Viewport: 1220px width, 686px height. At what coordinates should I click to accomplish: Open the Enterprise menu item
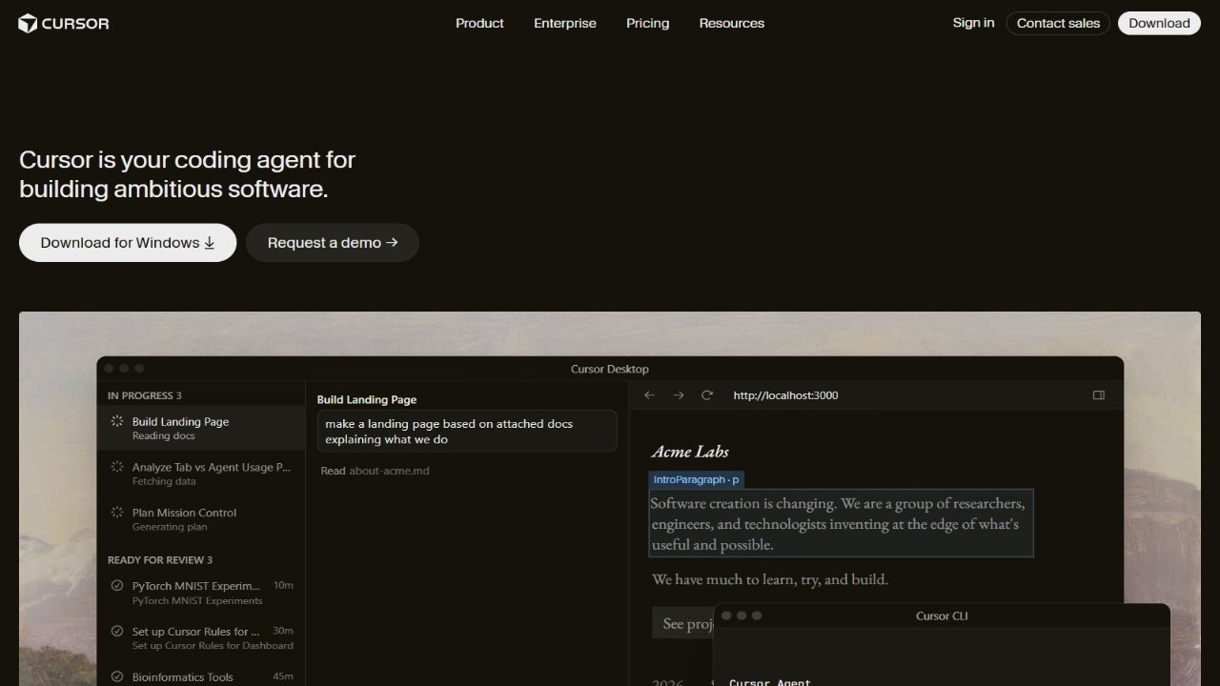pos(565,23)
